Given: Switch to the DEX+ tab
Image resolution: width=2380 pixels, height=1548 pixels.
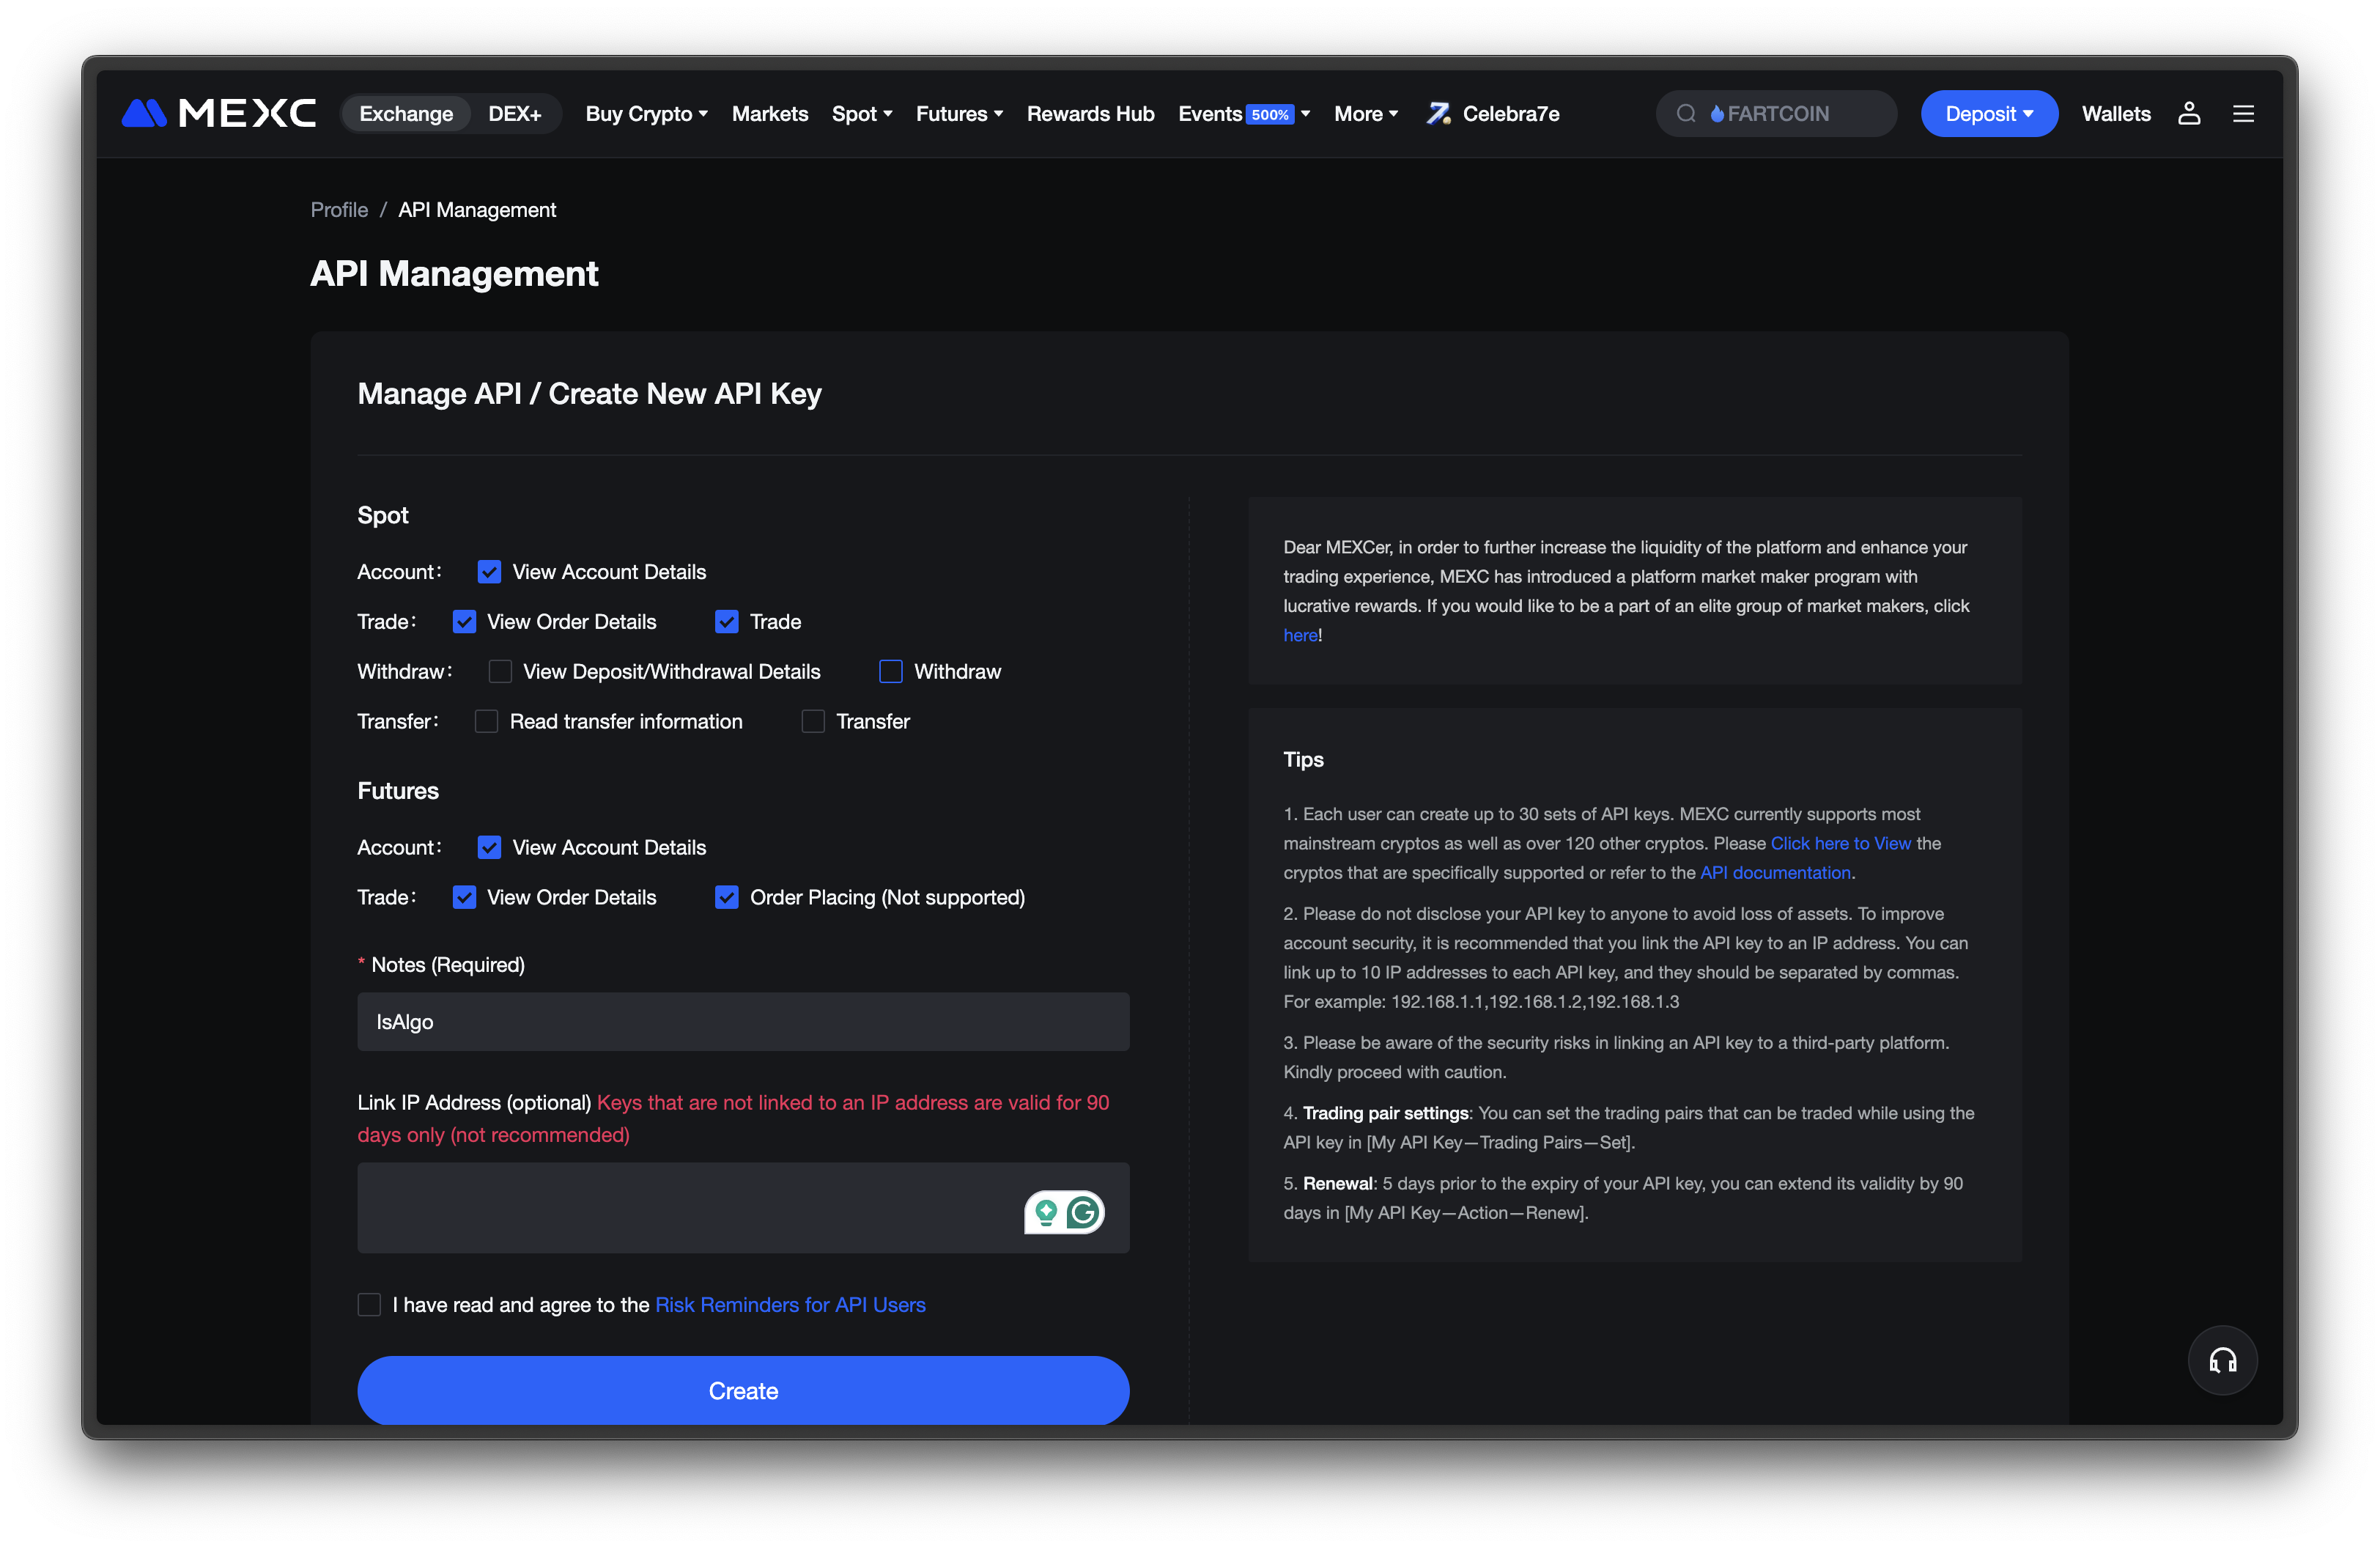Looking at the screenshot, I should 514,113.
